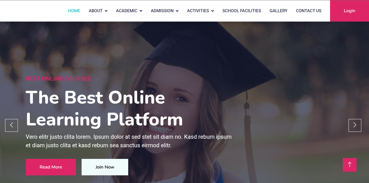Open the Academic dropdown arrow
This screenshot has width=369, height=183.
pos(141,11)
